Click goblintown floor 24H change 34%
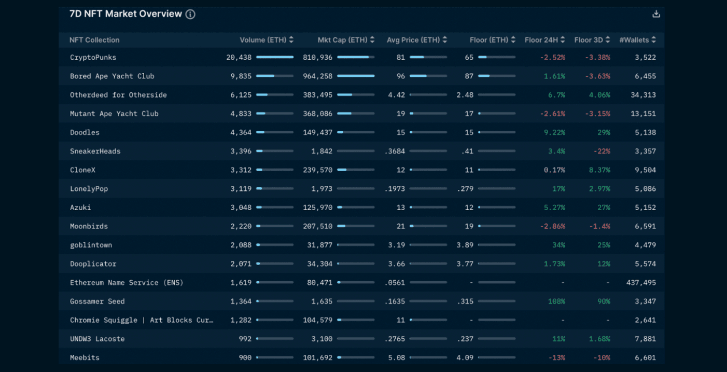727x372 pixels. [x=558, y=245]
